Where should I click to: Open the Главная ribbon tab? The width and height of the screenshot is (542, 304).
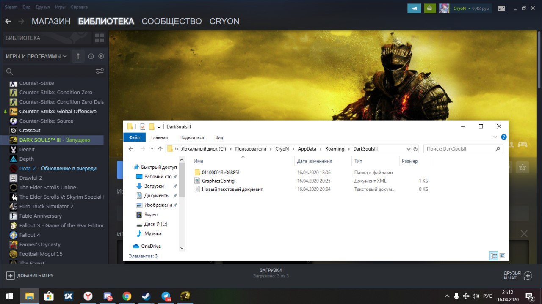pos(160,137)
